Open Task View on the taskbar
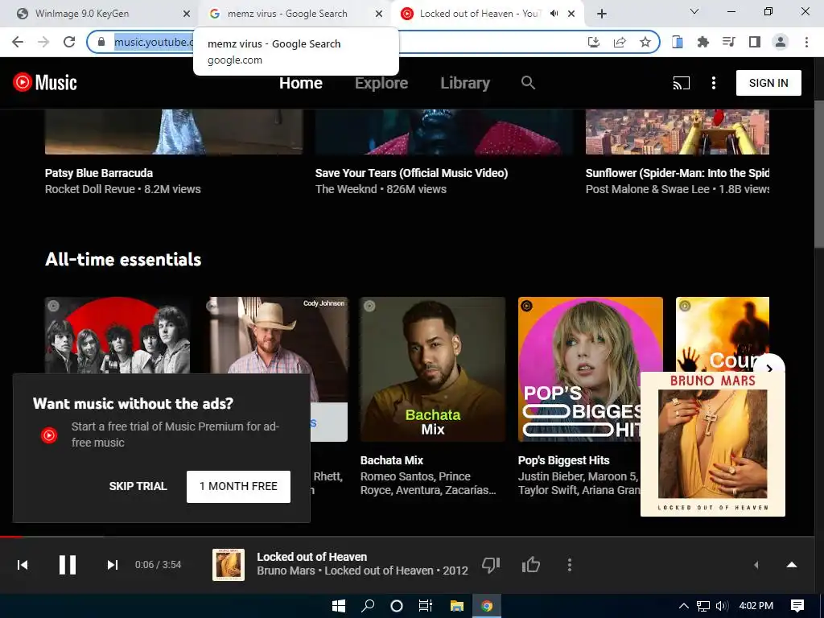 [425, 606]
